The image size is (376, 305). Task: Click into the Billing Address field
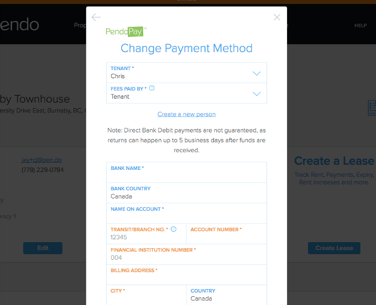coord(186,275)
